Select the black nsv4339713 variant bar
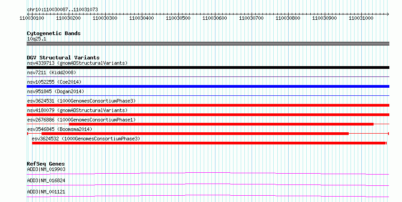The image size is (402, 202). click(x=208, y=67)
